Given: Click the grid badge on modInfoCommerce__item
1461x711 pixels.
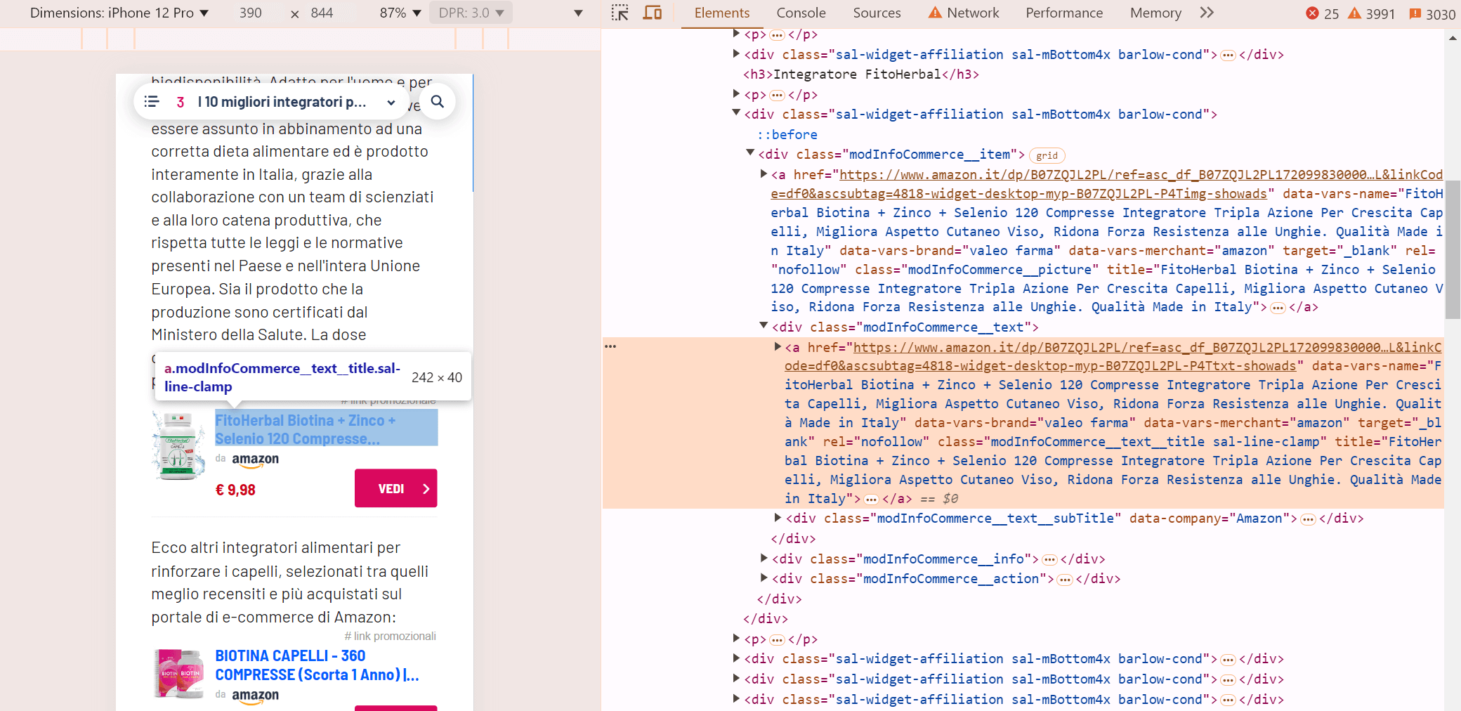Looking at the screenshot, I should click(1047, 155).
